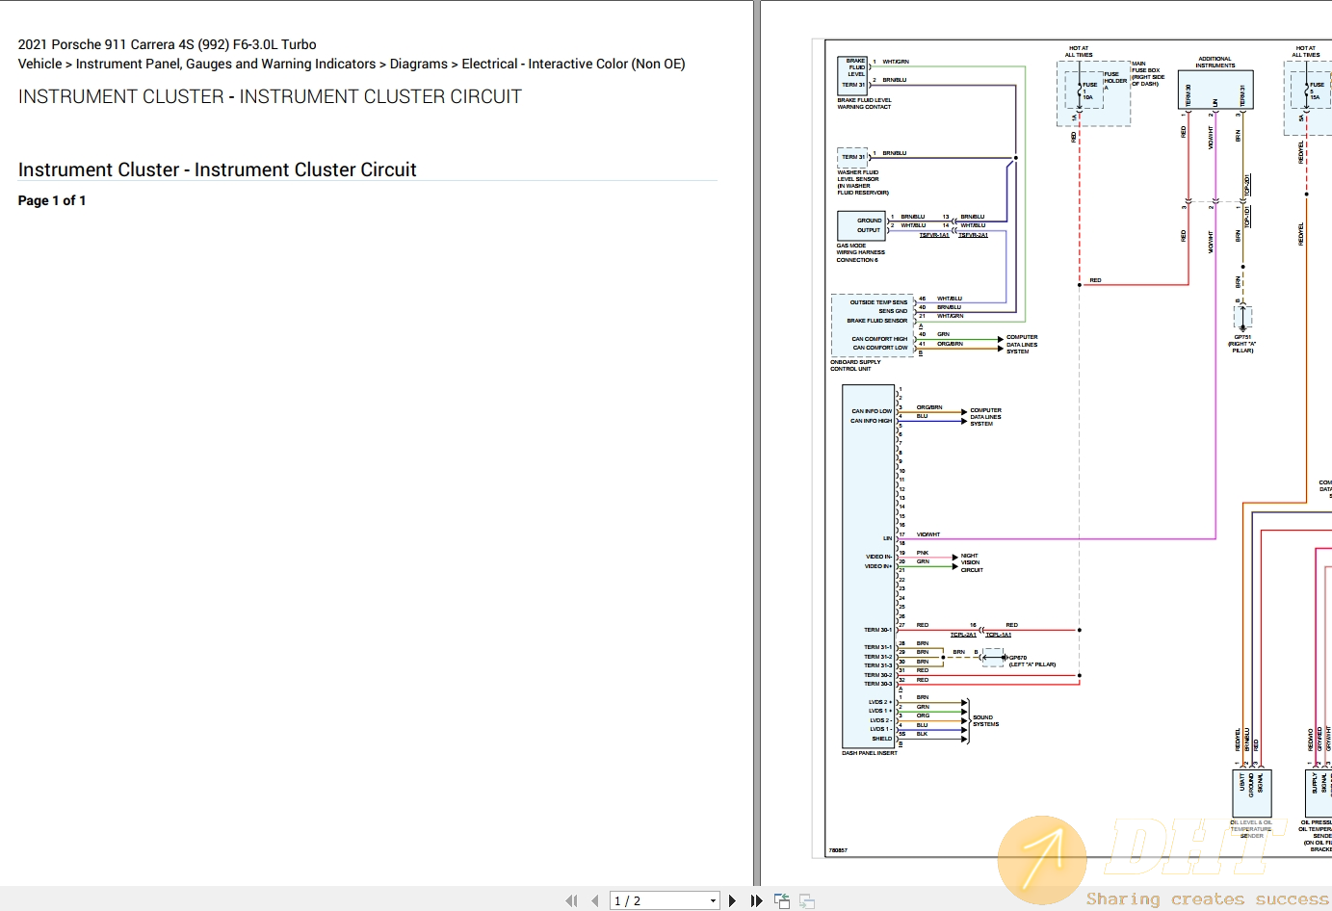
Task: Click the 'OIL LEVEL & OIL TEMPERATURE SENDER' label
Action: (x=1251, y=829)
